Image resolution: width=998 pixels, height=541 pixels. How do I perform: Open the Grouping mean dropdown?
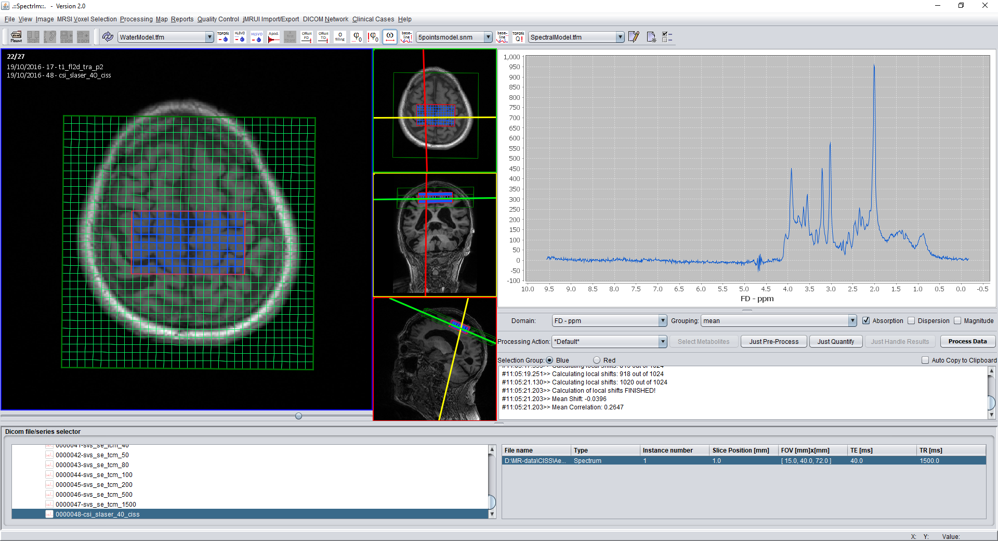pos(852,321)
